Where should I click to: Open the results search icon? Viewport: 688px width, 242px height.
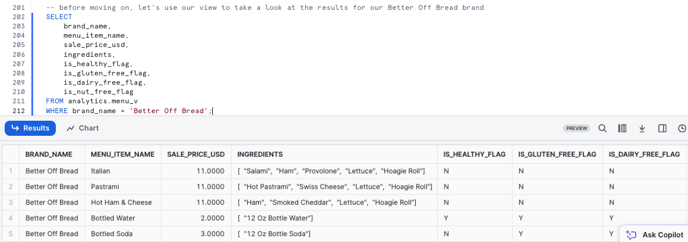tap(603, 128)
